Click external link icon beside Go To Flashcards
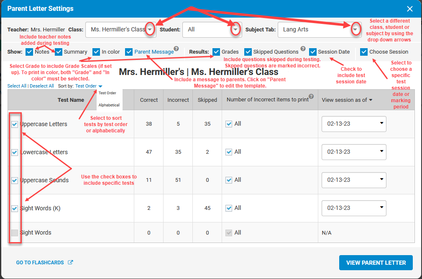The image size is (422, 279). coord(70,263)
